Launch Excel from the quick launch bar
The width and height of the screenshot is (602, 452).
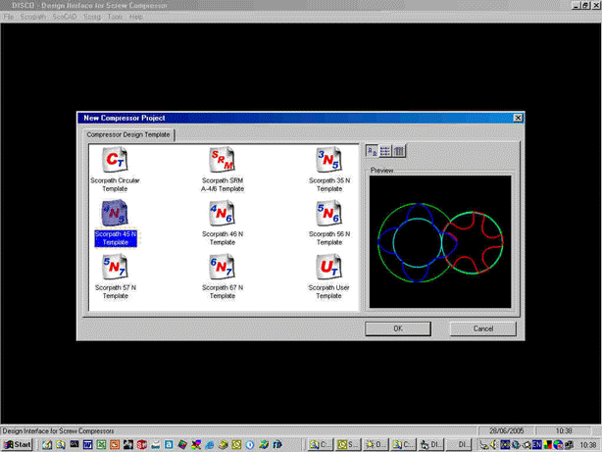click(x=101, y=445)
